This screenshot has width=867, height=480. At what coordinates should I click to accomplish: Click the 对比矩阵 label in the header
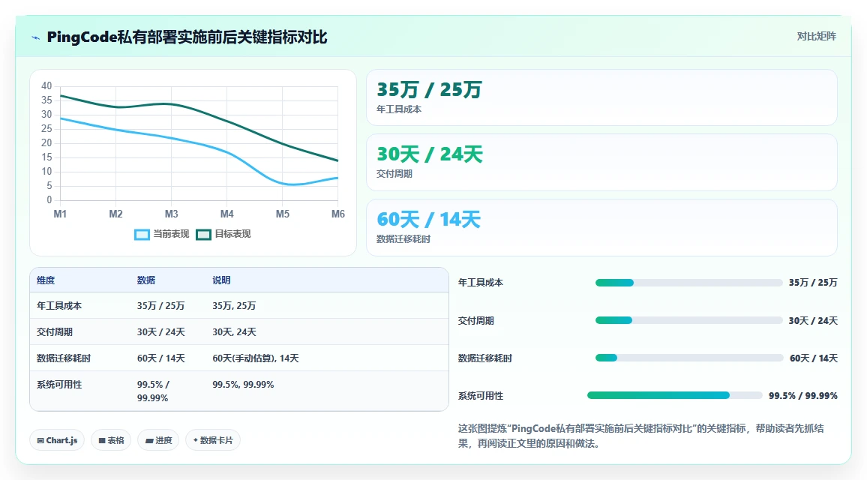coord(816,37)
